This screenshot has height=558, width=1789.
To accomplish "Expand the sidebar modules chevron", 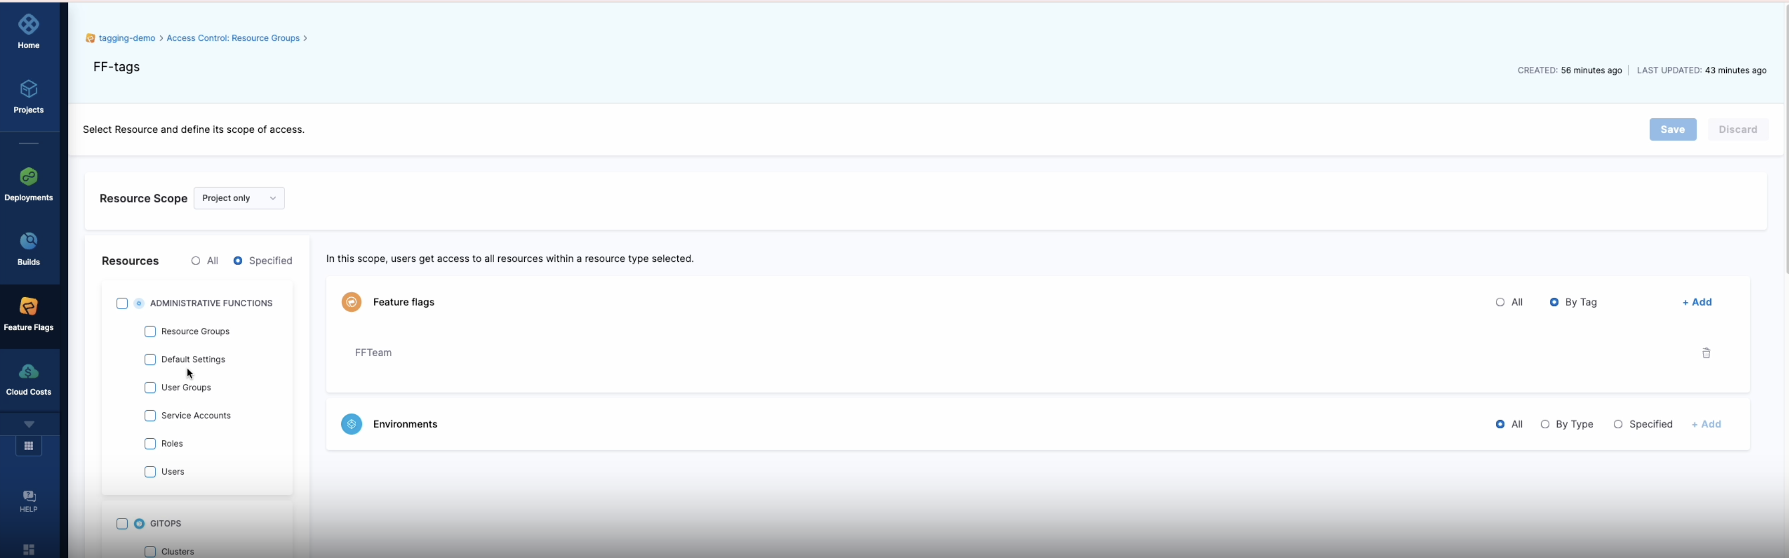I will (29, 423).
